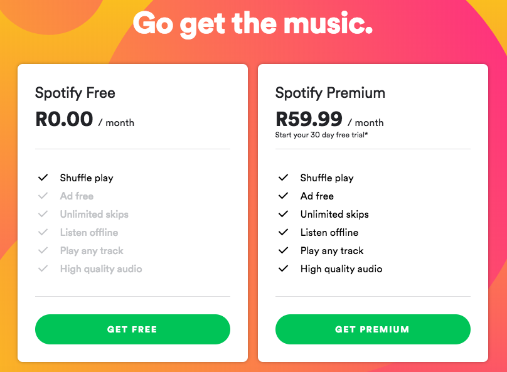Image resolution: width=507 pixels, height=372 pixels.
Task: Click greyed checkmark beside Unlimited skips in Free plan
Action: 43,214
